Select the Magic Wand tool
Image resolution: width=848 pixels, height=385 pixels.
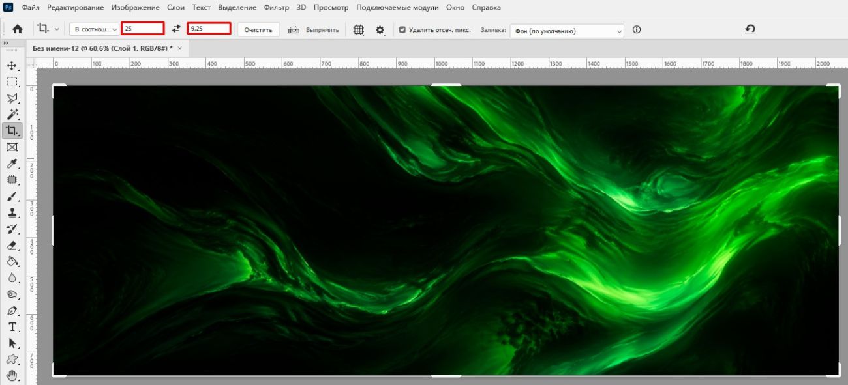tap(12, 115)
